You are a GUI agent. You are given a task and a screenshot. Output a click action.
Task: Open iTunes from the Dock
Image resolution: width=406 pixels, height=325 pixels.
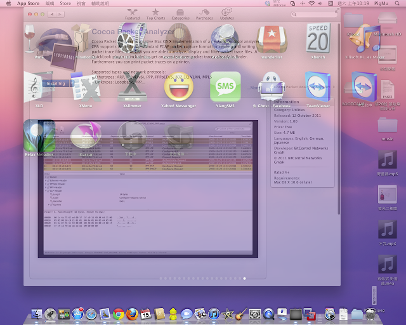tap(214, 314)
